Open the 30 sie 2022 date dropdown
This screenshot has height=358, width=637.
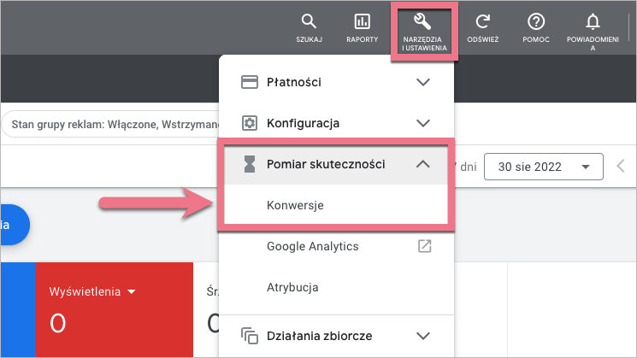point(543,167)
